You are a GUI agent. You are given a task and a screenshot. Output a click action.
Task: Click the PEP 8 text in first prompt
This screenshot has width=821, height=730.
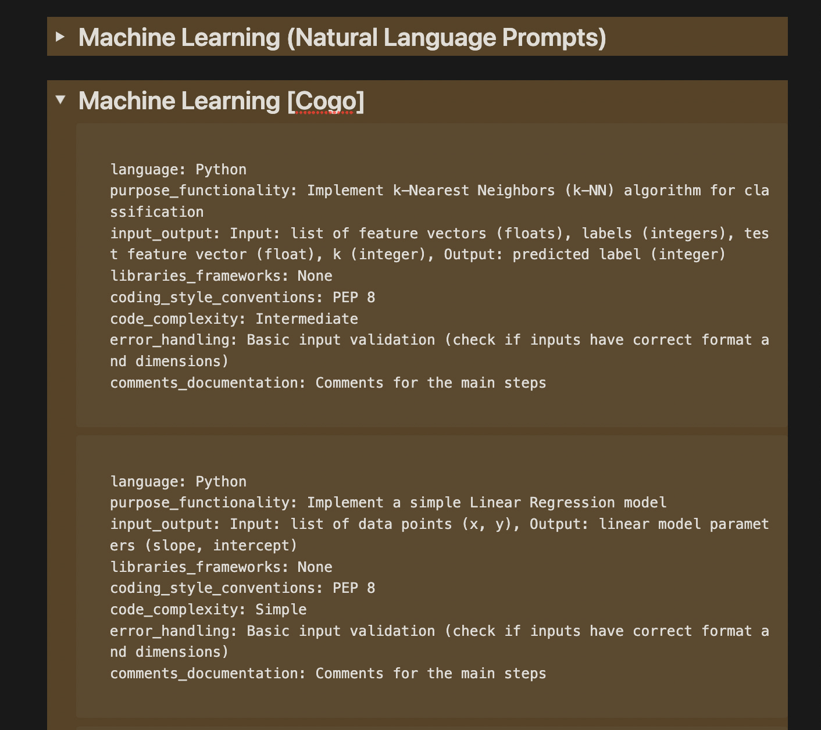coord(355,297)
